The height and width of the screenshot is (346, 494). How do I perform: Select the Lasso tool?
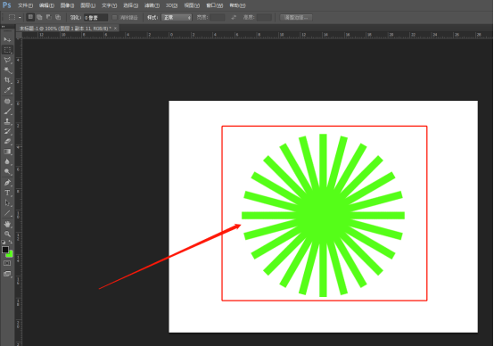pos(7,60)
